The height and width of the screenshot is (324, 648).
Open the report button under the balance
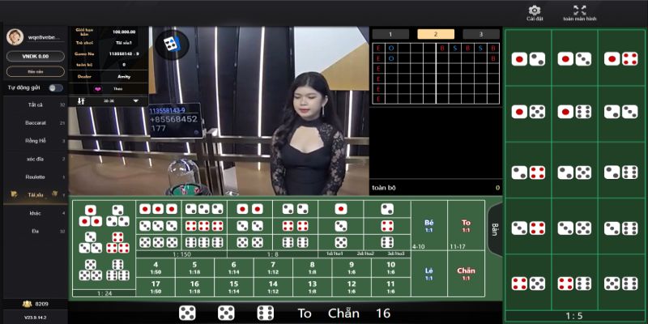pyautogui.click(x=36, y=71)
